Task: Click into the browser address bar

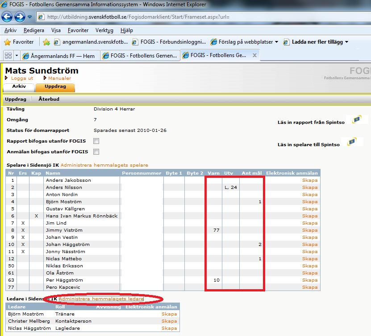Action: tap(204, 17)
